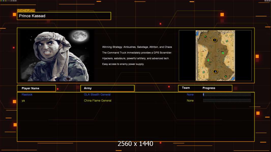Click Raelook's team value None
Screen dimensions: 271x152
(190, 94)
